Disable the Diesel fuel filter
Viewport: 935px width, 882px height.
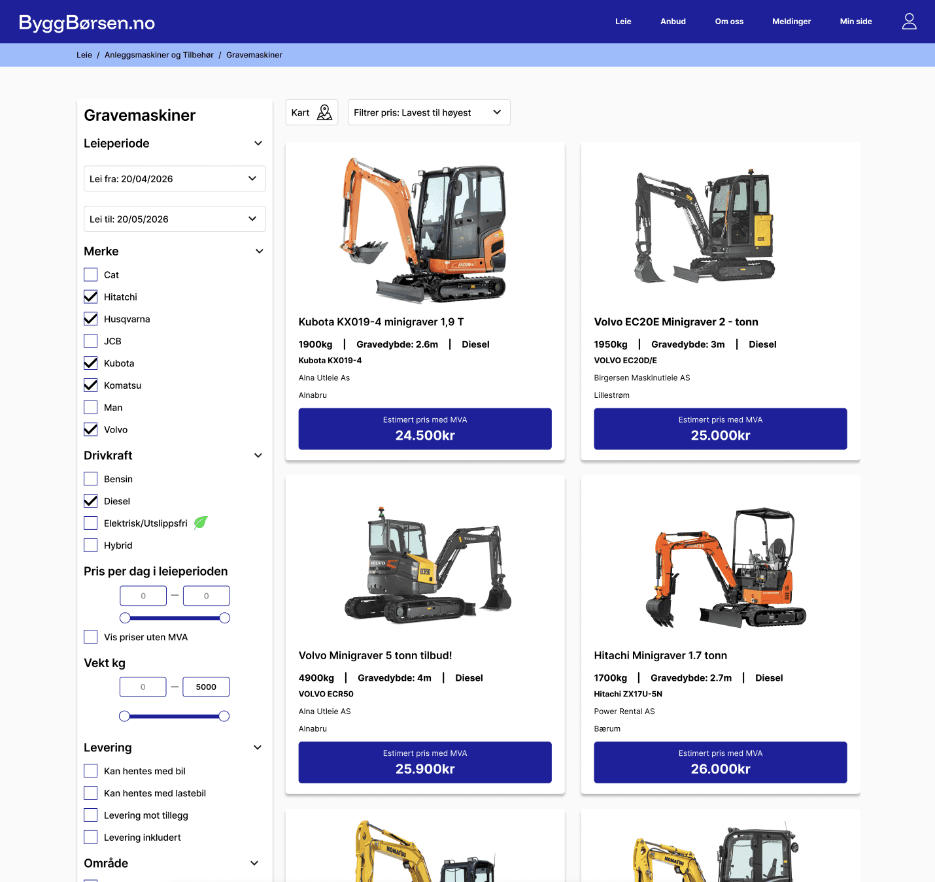click(91, 501)
